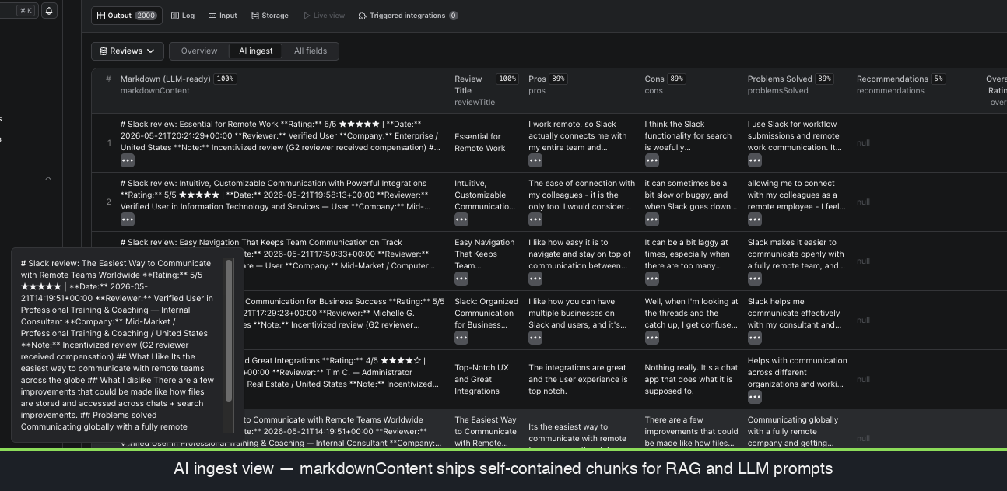The width and height of the screenshot is (1007, 491).
Task: Switch to the Log tab
Action: tap(183, 16)
